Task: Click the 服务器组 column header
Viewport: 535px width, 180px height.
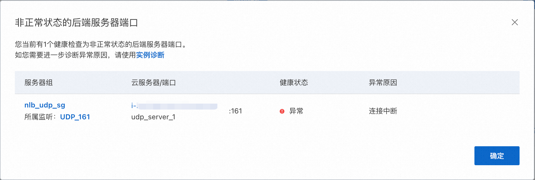Action: pos(39,83)
